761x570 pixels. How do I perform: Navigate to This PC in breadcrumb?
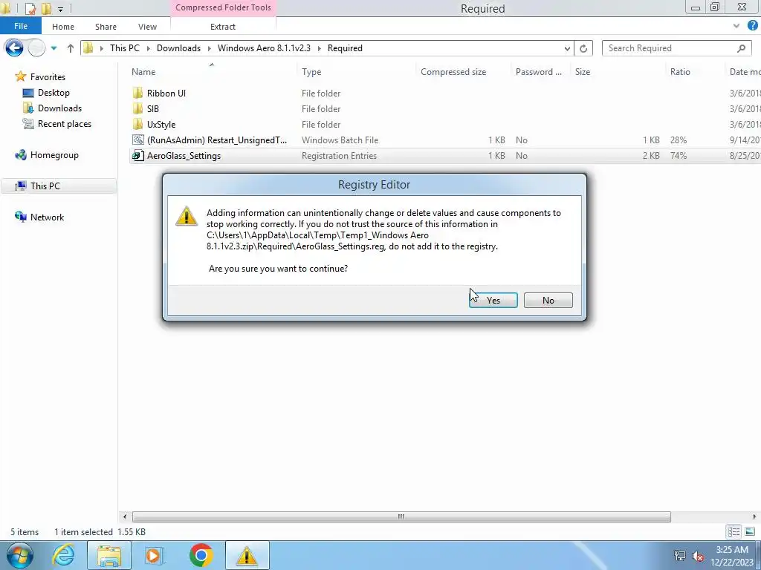124,48
